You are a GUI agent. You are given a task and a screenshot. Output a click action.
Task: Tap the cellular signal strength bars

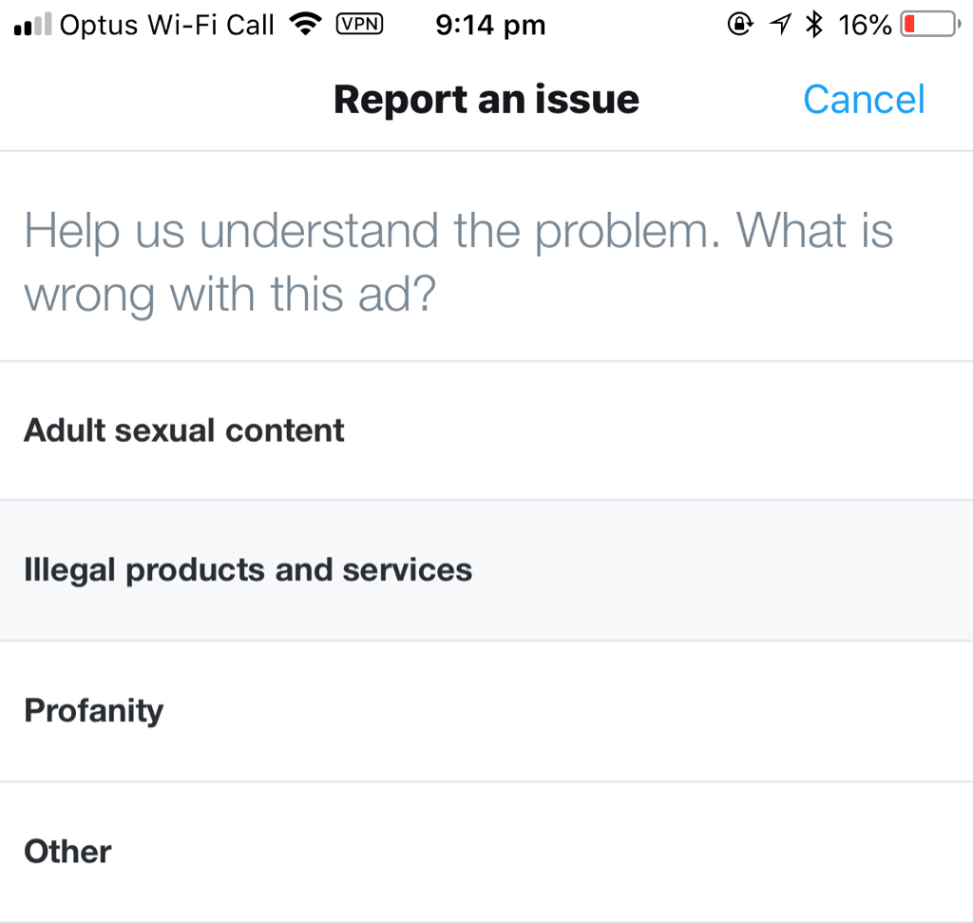click(32, 26)
